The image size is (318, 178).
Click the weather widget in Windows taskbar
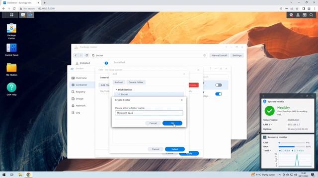(263, 175)
